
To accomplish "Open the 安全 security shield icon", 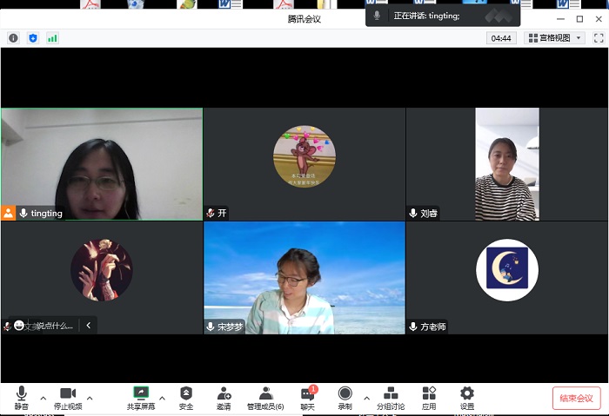I will (x=186, y=398).
